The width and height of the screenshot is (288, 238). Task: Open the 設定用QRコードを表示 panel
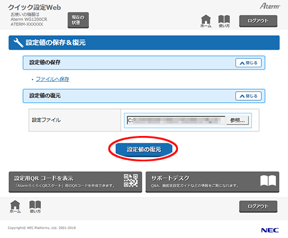click(x=75, y=182)
